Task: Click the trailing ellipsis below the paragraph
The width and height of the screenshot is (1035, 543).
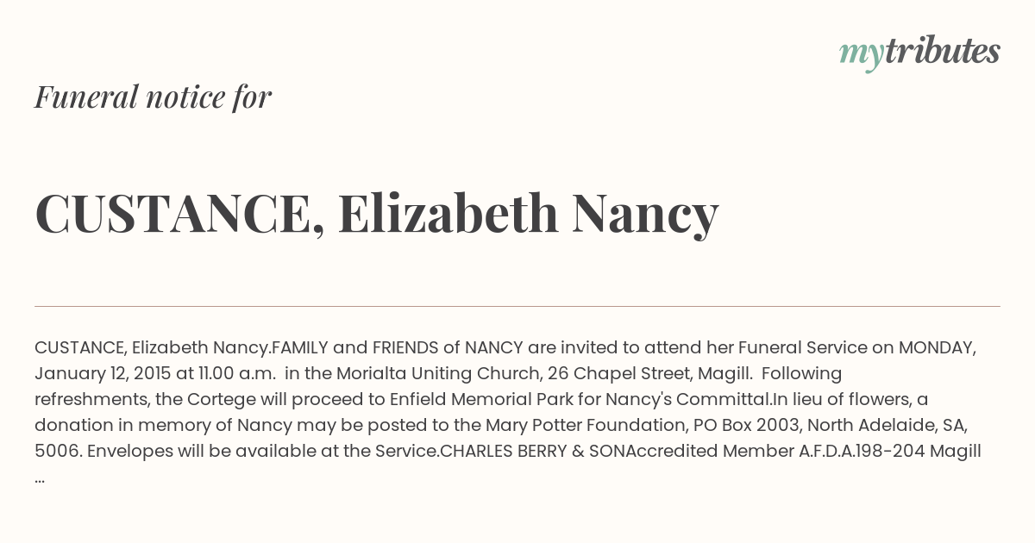Action: [40, 477]
